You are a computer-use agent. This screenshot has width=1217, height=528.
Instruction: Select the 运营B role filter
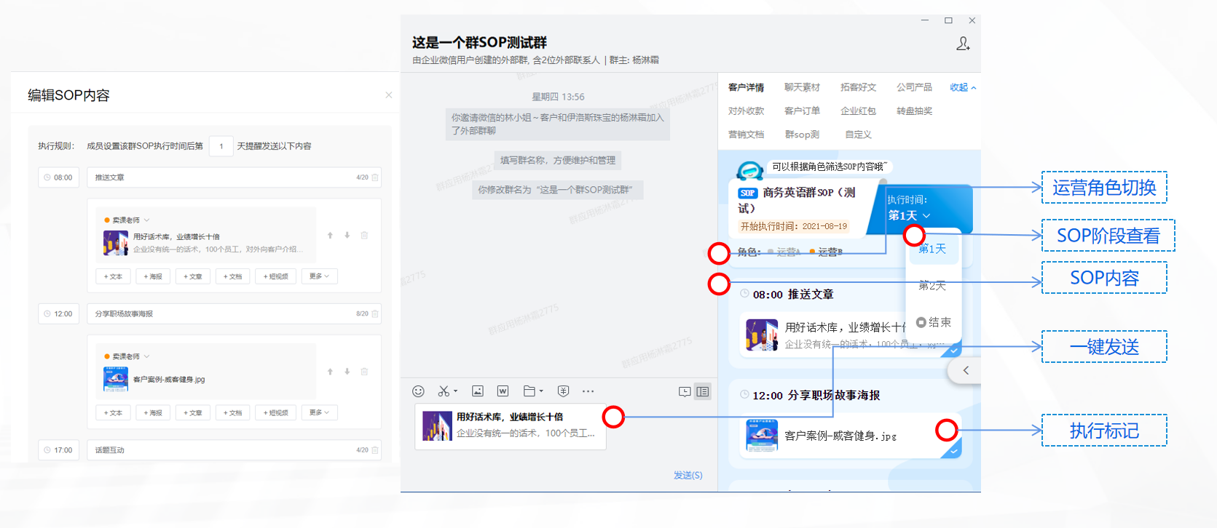[830, 252]
